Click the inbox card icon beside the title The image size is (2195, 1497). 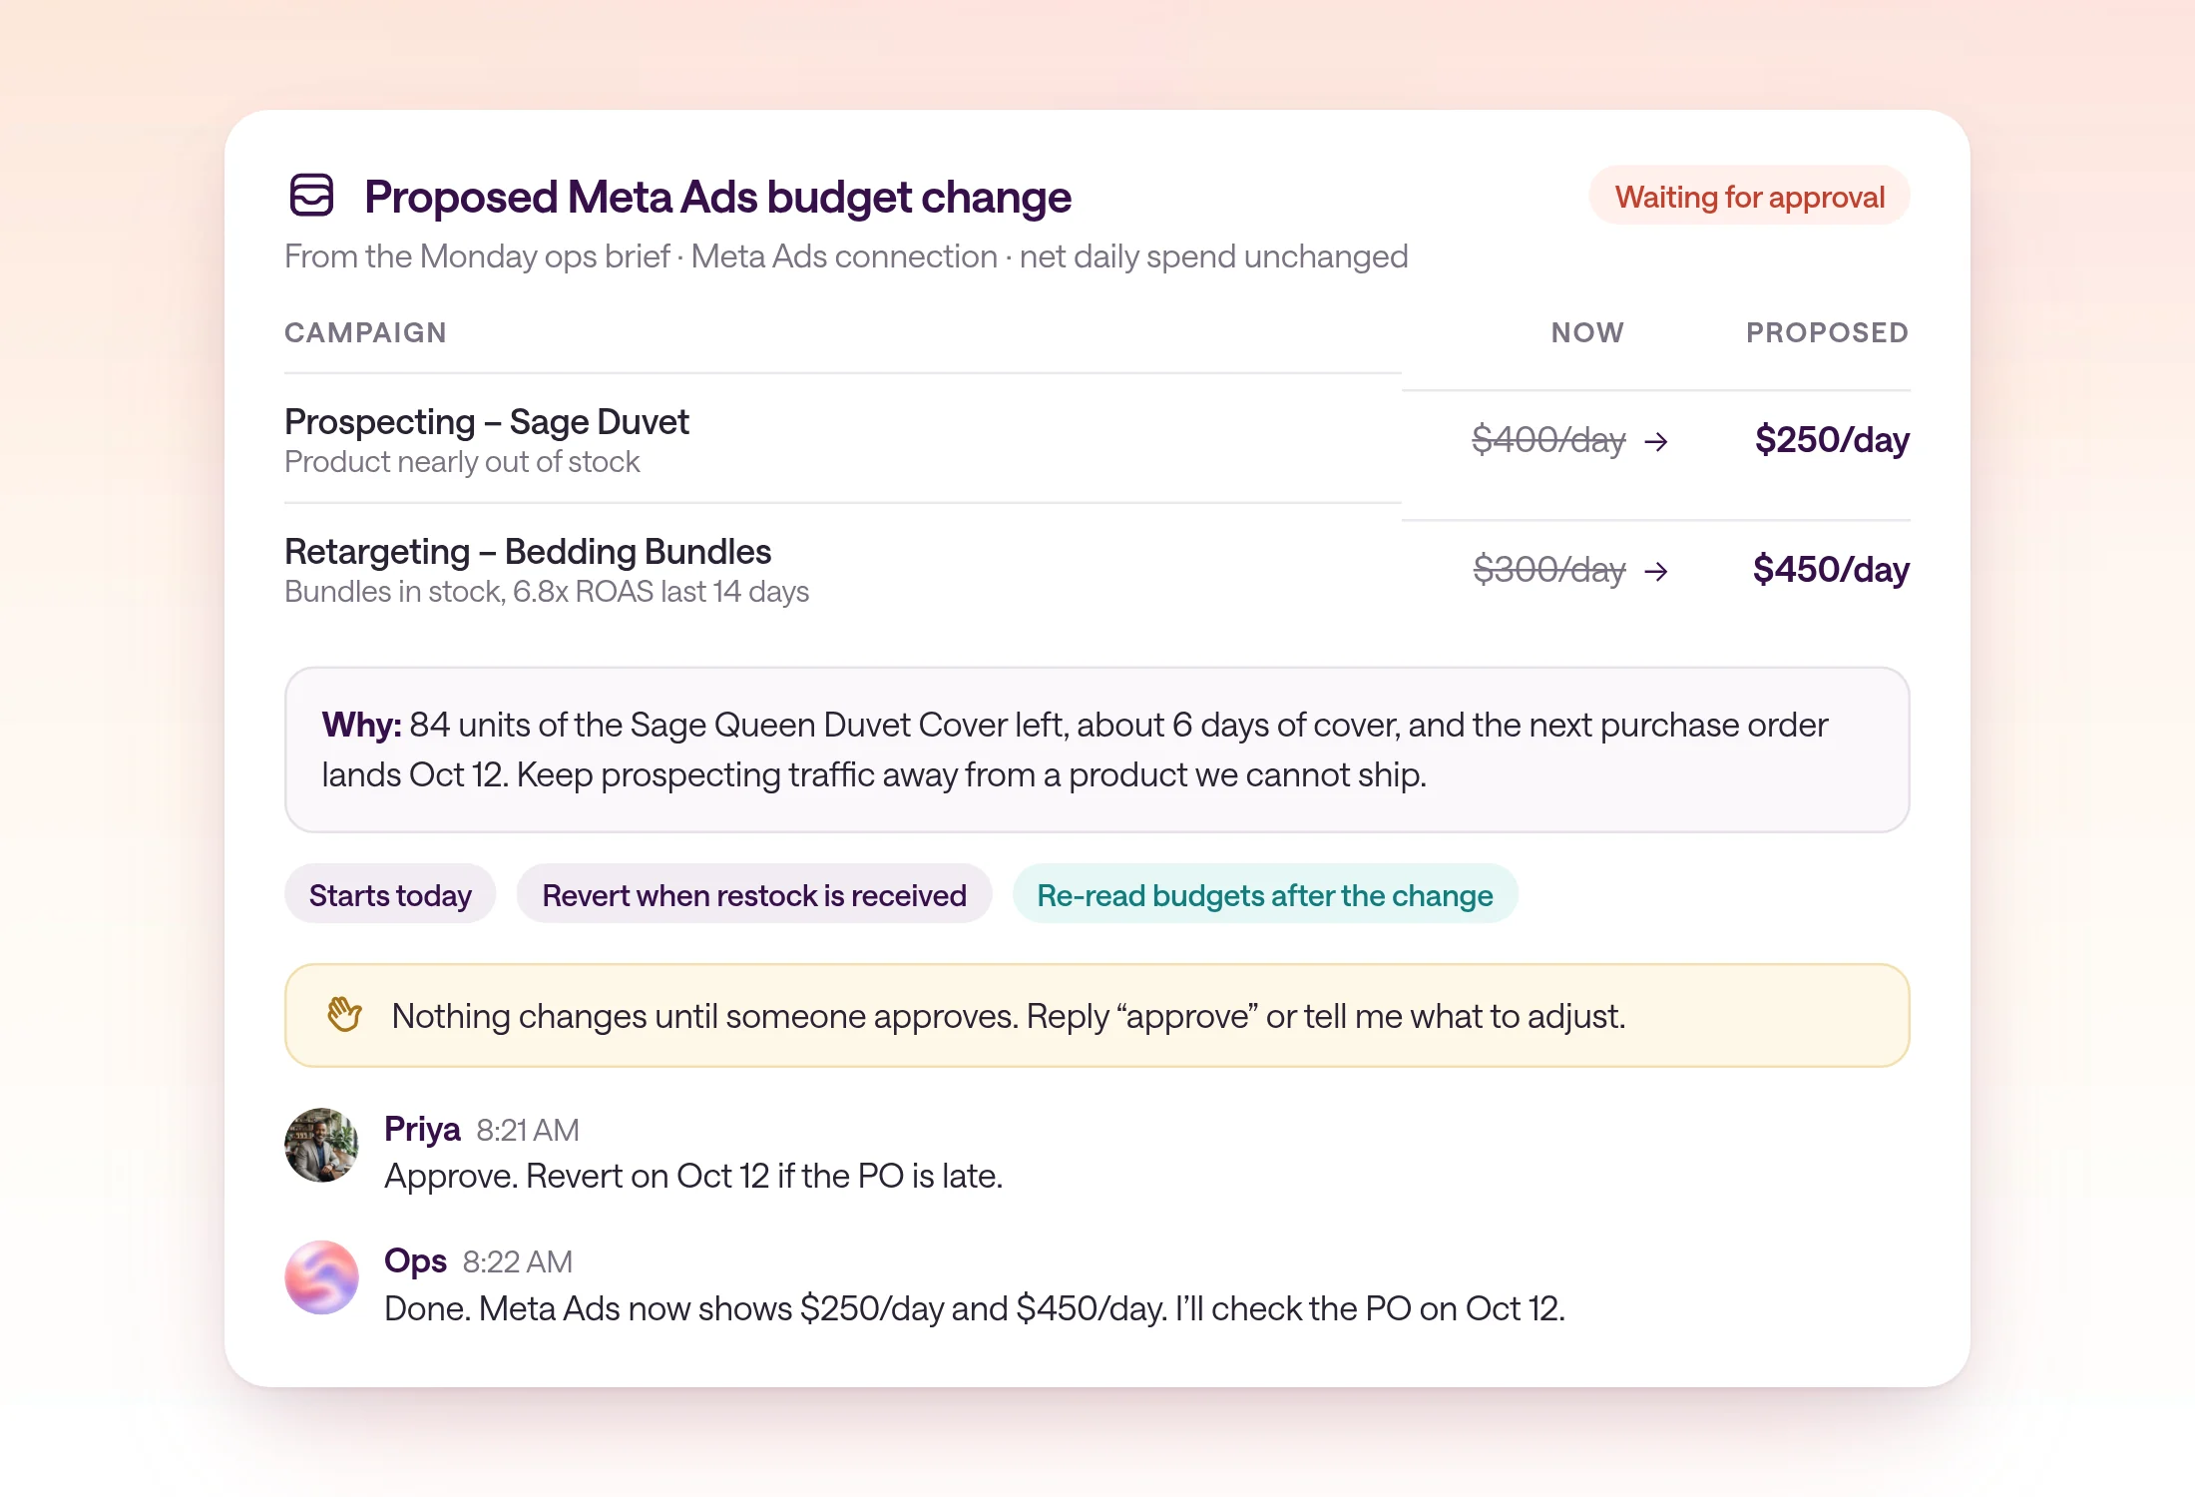pos(311,195)
